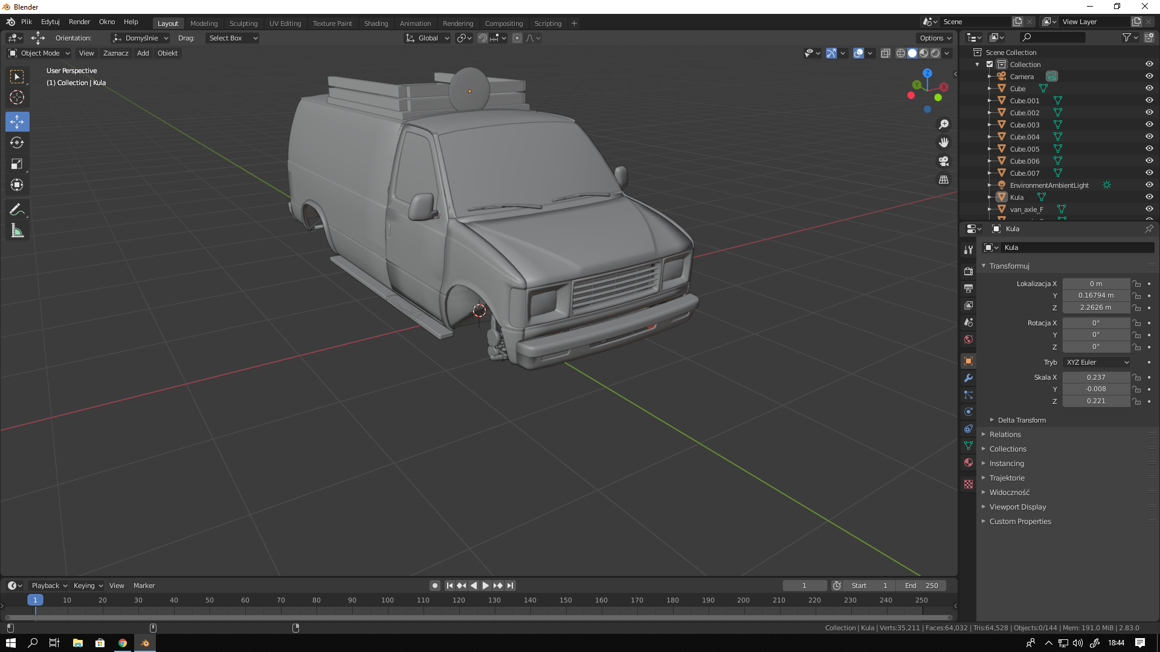Viewport: 1160px width, 652px height.
Task: Open the XYZ Euler rotation mode dropdown
Action: 1097,362
